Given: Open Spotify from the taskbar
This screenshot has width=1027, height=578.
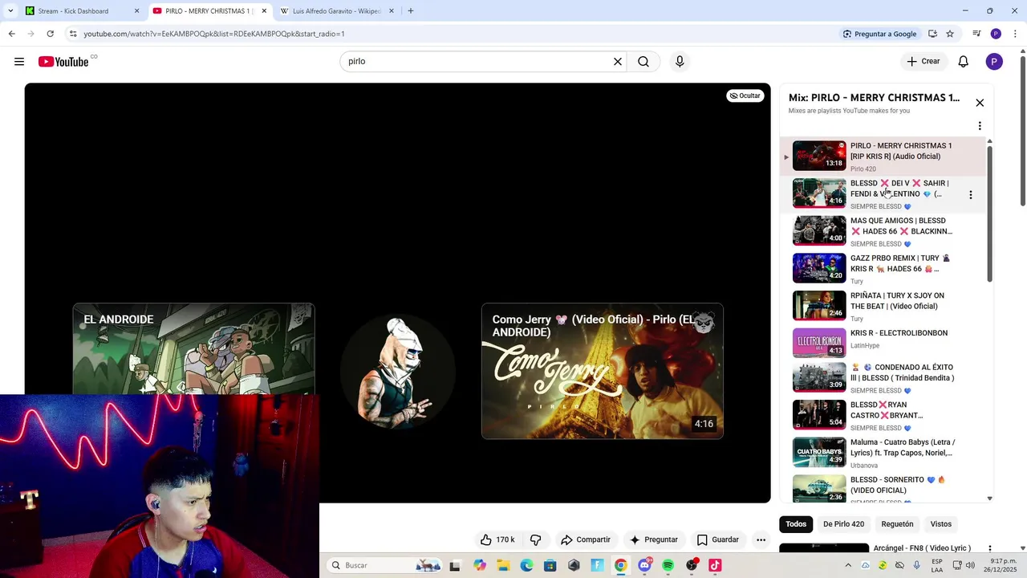Looking at the screenshot, I should (668, 565).
